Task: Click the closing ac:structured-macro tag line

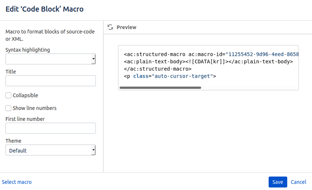Action: (157, 69)
